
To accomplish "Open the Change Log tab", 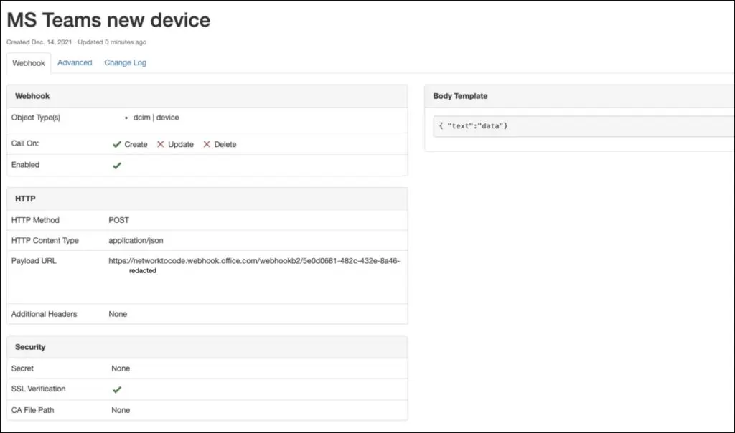I will click(x=125, y=62).
